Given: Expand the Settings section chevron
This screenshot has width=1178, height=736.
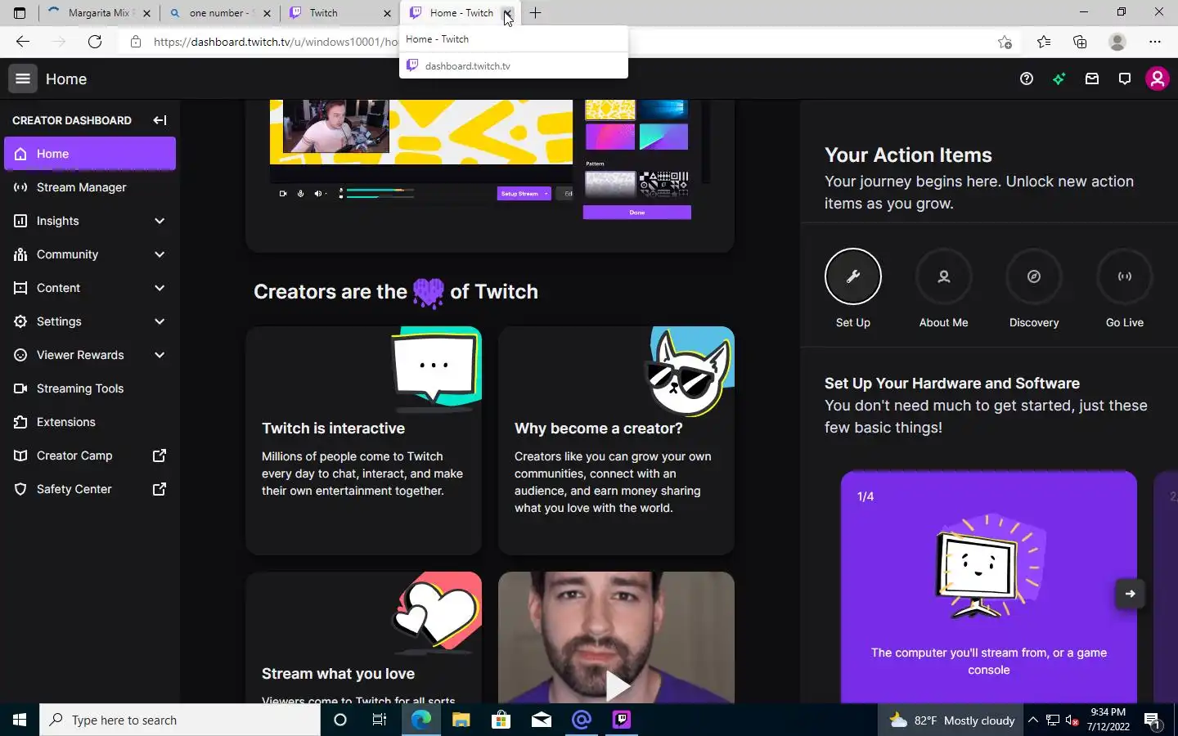Looking at the screenshot, I should [x=160, y=321].
